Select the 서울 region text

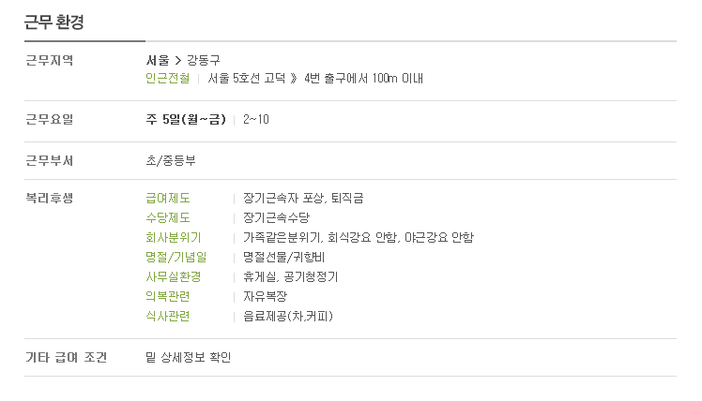[x=158, y=60]
